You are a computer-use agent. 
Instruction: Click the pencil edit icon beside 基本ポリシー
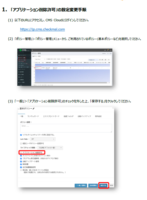tap(34, 109)
